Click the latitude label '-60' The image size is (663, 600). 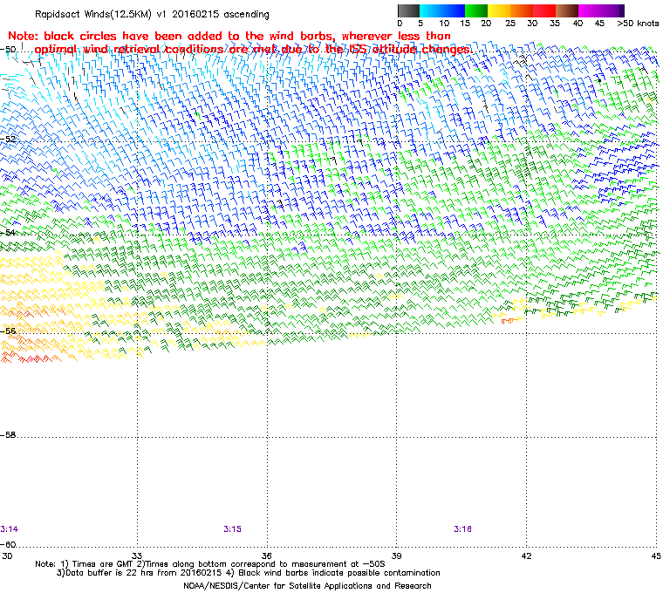click(x=8, y=544)
